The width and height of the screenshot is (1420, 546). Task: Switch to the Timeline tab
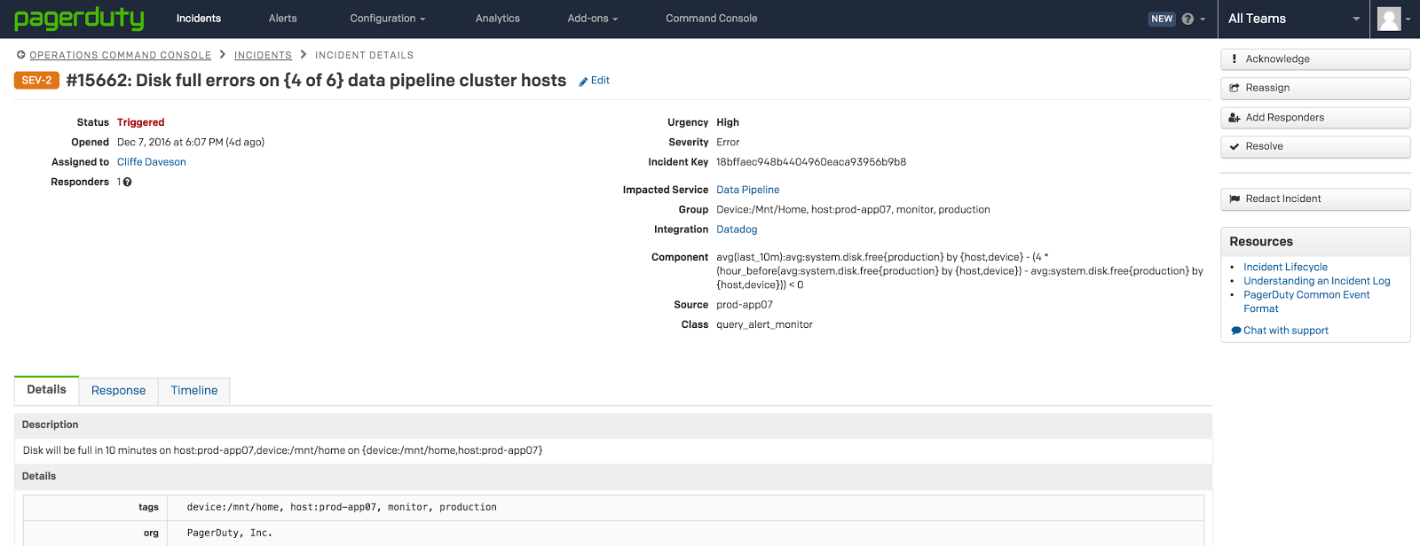tap(193, 391)
